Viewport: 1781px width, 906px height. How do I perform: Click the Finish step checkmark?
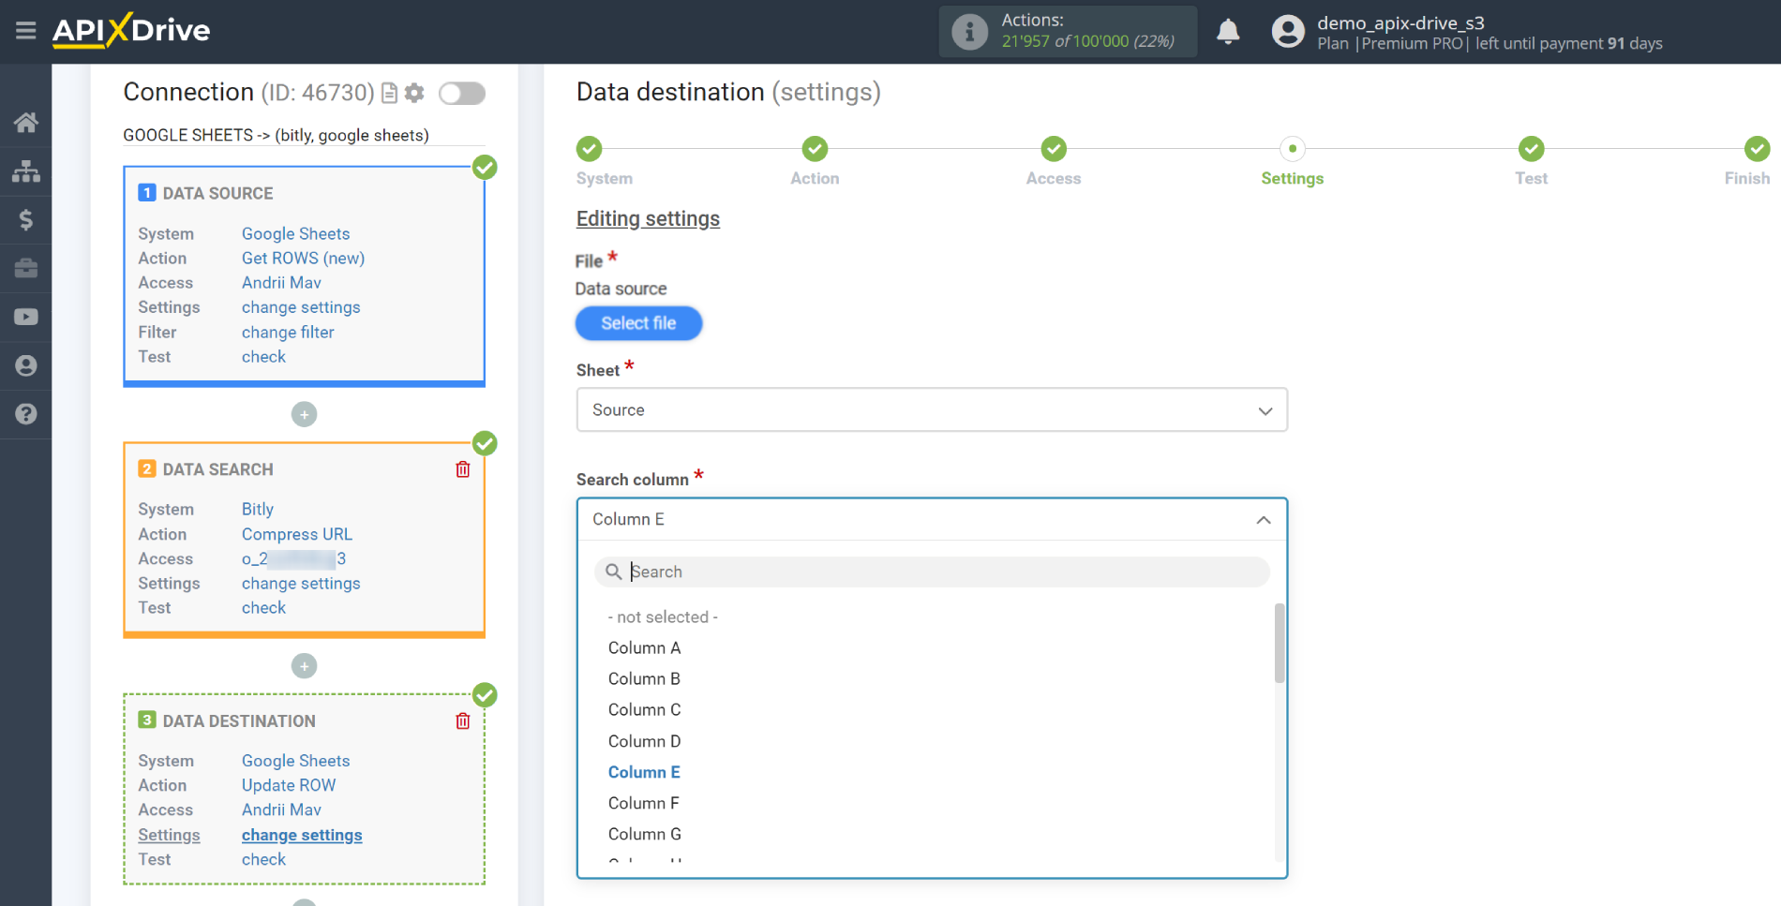pyautogui.click(x=1757, y=149)
